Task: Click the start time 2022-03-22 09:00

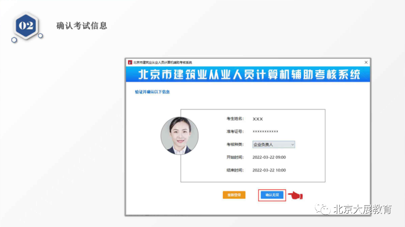Action: point(269,157)
